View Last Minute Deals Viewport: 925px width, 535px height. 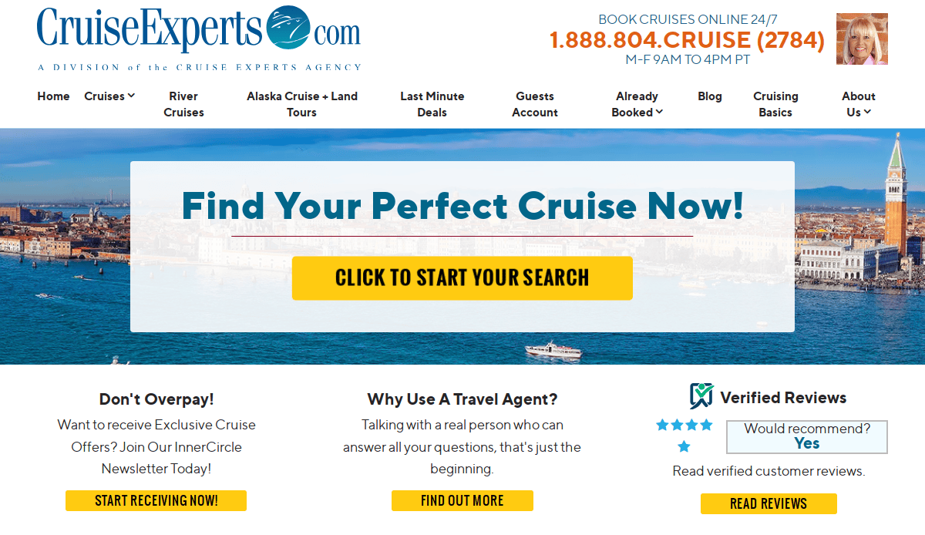click(432, 104)
